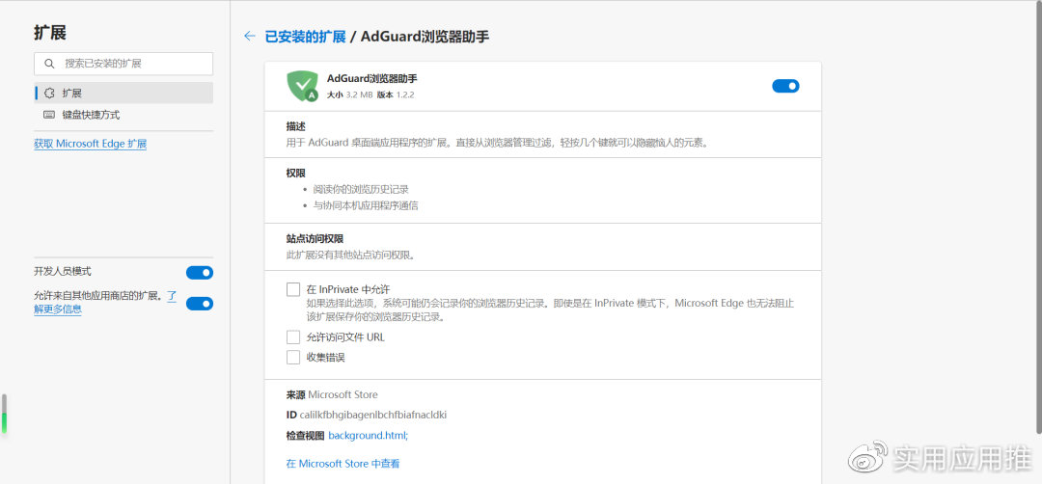Open background.html inspect view link
Screen dimensions: 1042x484
coord(369,436)
